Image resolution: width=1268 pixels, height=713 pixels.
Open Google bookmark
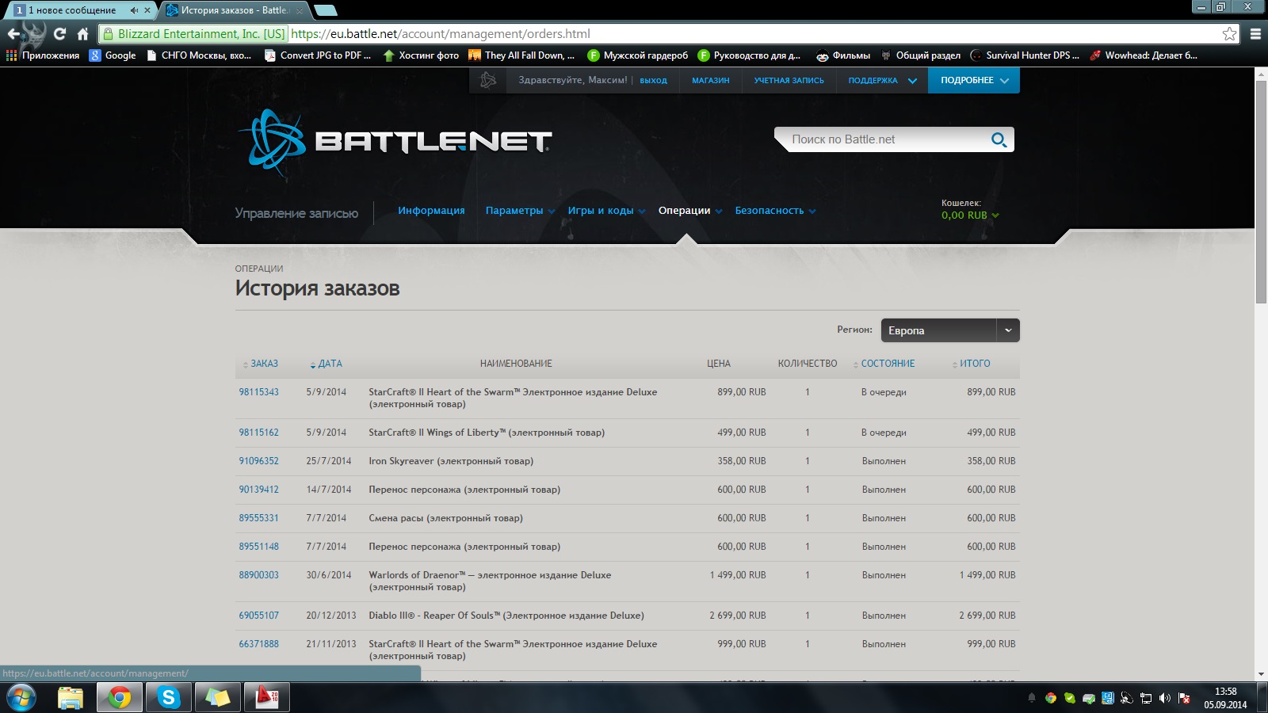click(x=113, y=55)
